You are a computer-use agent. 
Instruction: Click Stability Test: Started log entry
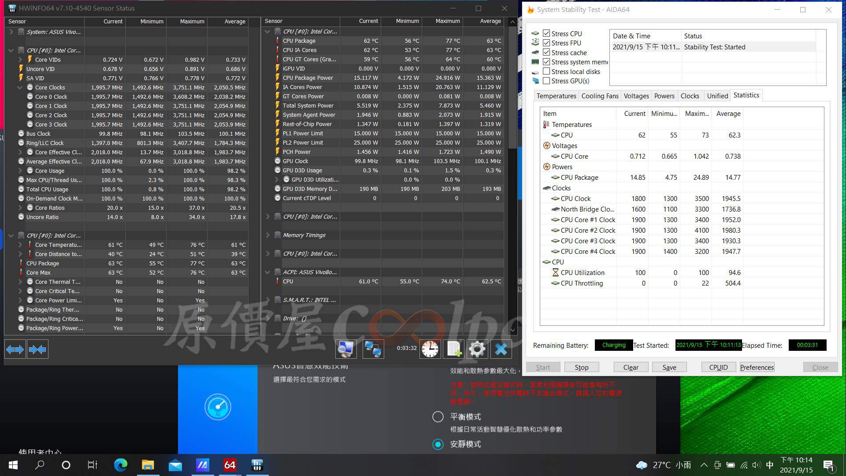coord(714,47)
